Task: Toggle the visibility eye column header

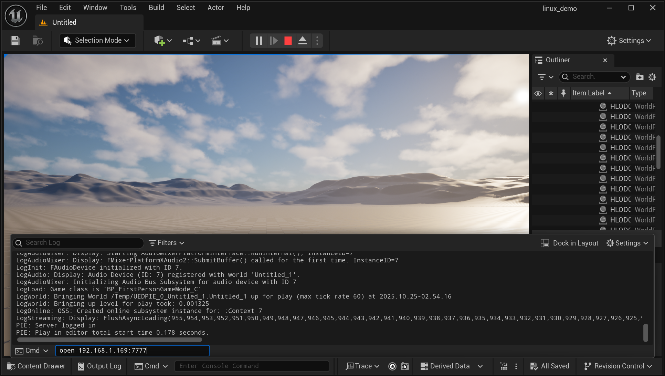Action: 538,93
